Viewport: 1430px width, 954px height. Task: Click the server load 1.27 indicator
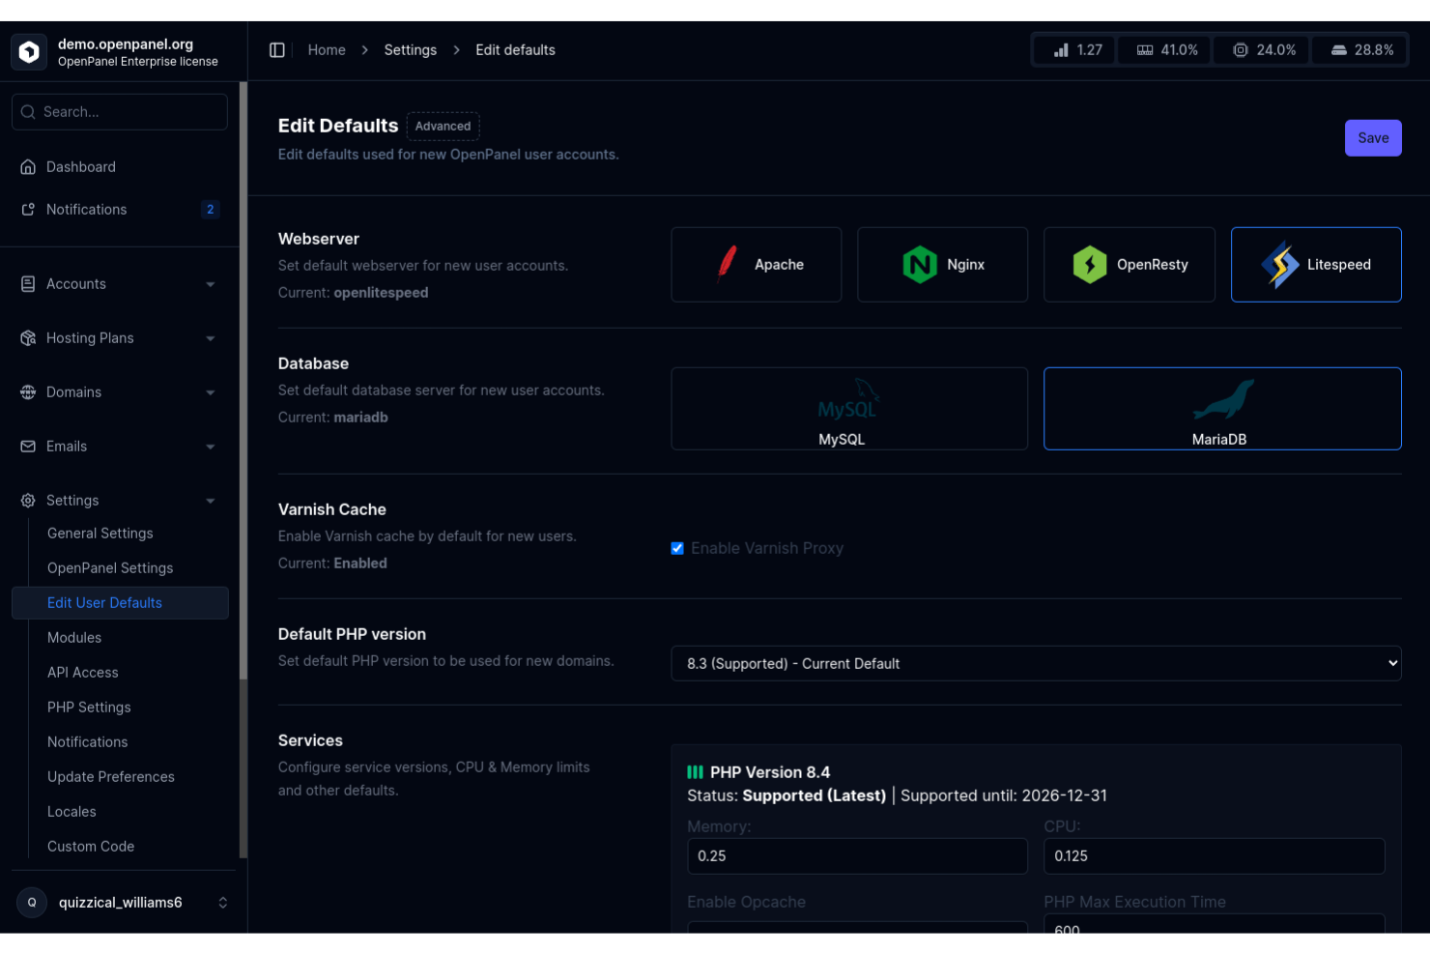1076,50
